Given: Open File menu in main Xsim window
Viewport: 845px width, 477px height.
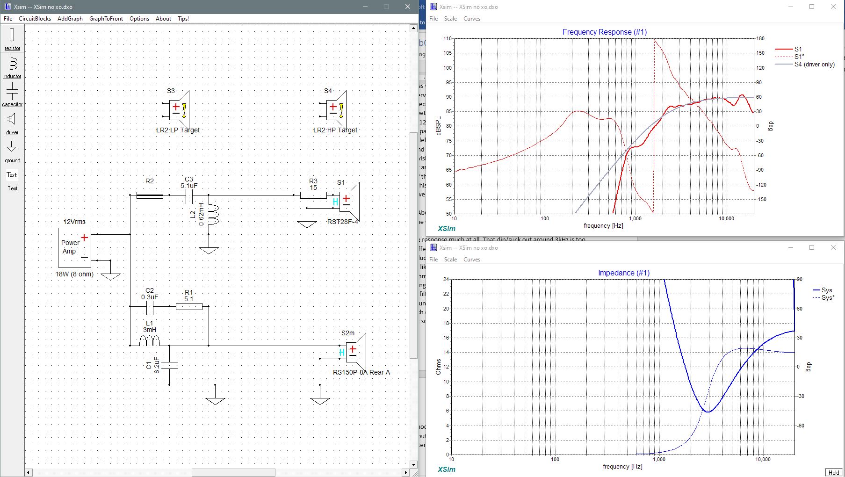Looking at the screenshot, I should pos(8,19).
